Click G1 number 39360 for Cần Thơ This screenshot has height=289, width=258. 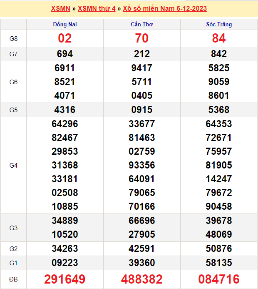point(142,263)
